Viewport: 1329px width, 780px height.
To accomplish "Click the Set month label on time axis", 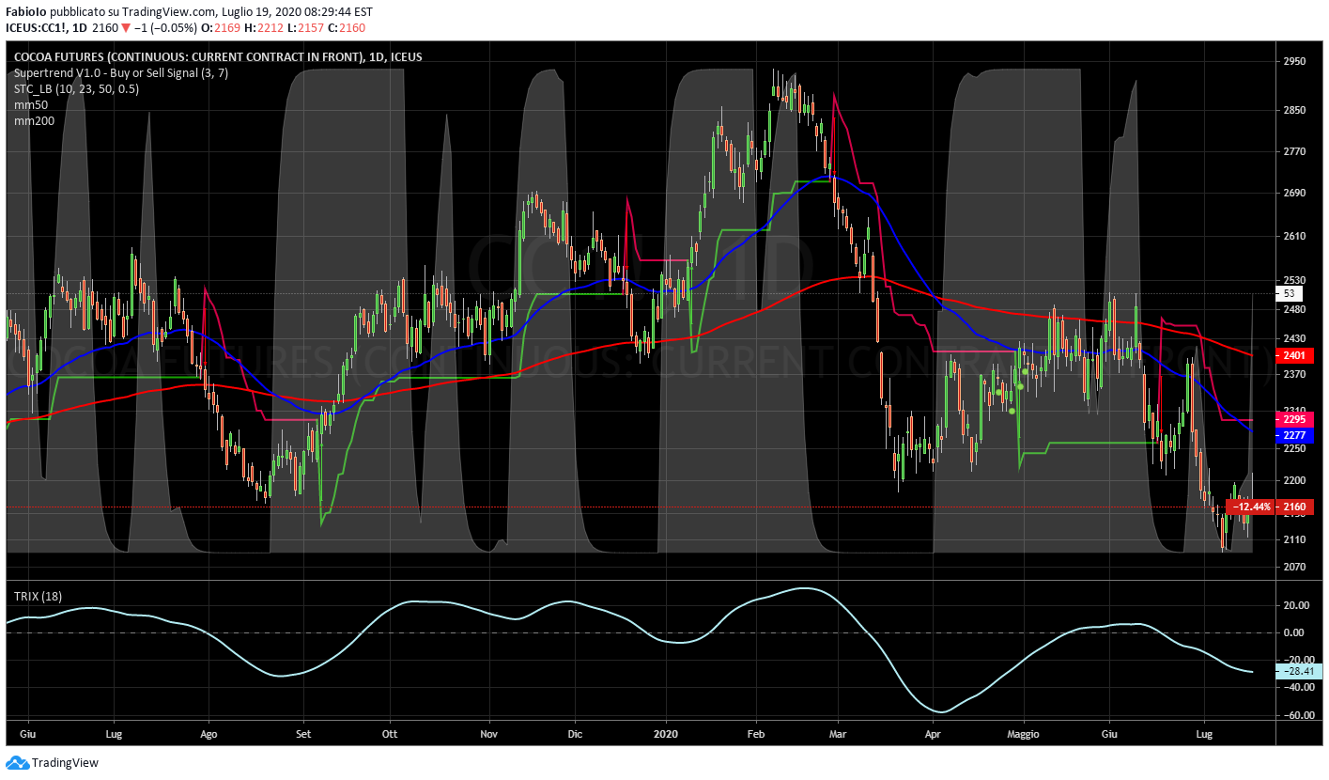I will 302,733.
